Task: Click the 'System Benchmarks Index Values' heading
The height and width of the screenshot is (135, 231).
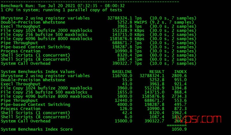Action: pyautogui.click(x=38, y=72)
